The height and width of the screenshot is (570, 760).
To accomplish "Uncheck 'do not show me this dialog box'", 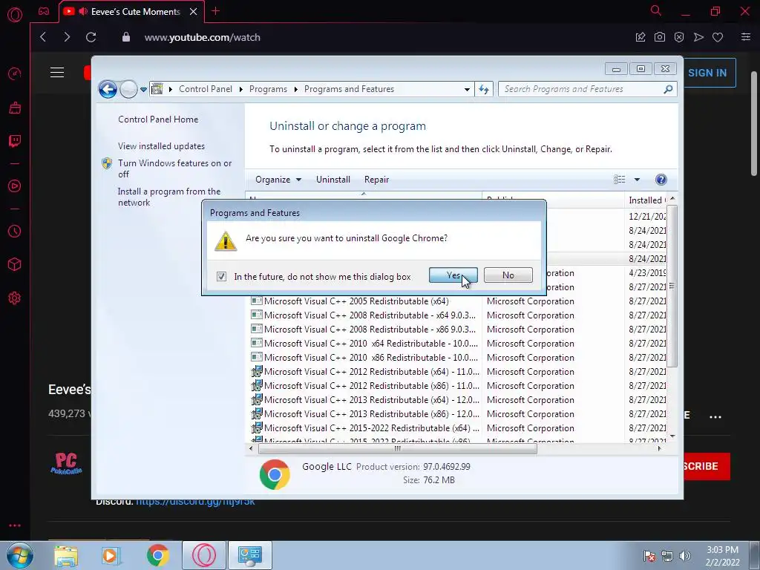I will point(221,276).
